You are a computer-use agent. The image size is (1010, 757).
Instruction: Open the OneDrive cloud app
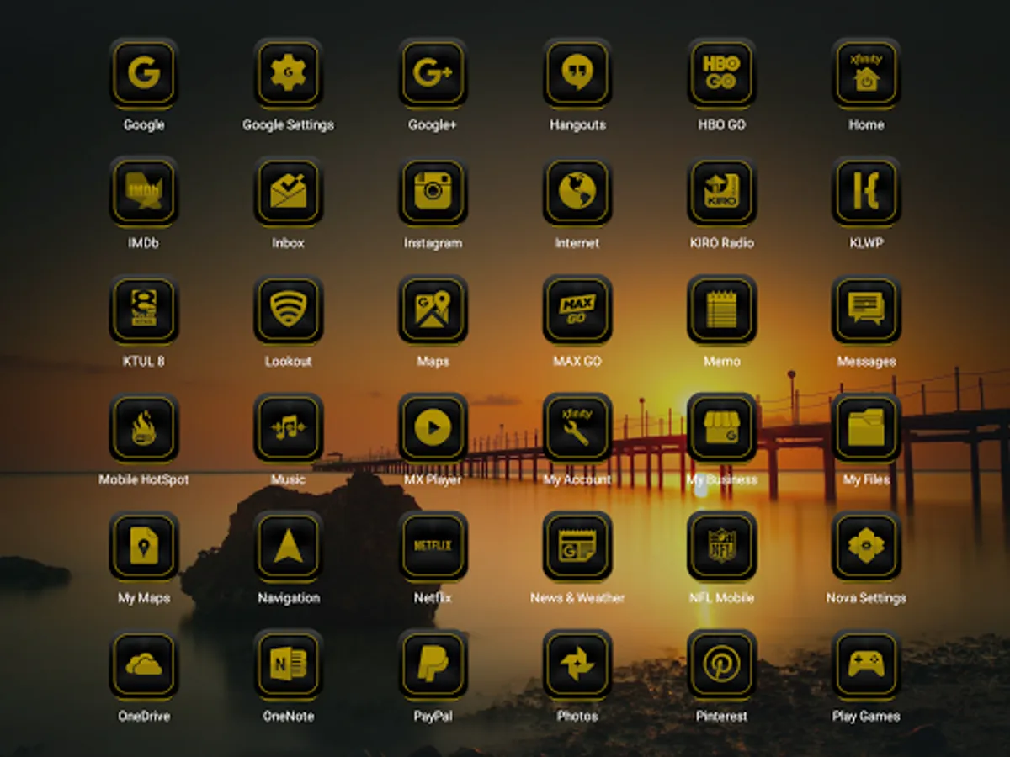[144, 665]
